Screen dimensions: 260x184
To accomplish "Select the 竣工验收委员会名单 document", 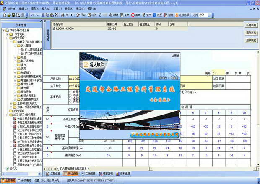I will [x=27, y=153].
